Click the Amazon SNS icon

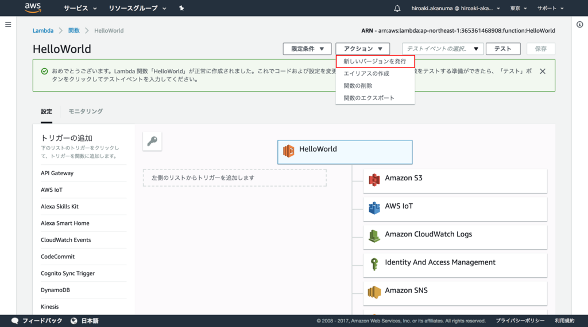click(374, 292)
